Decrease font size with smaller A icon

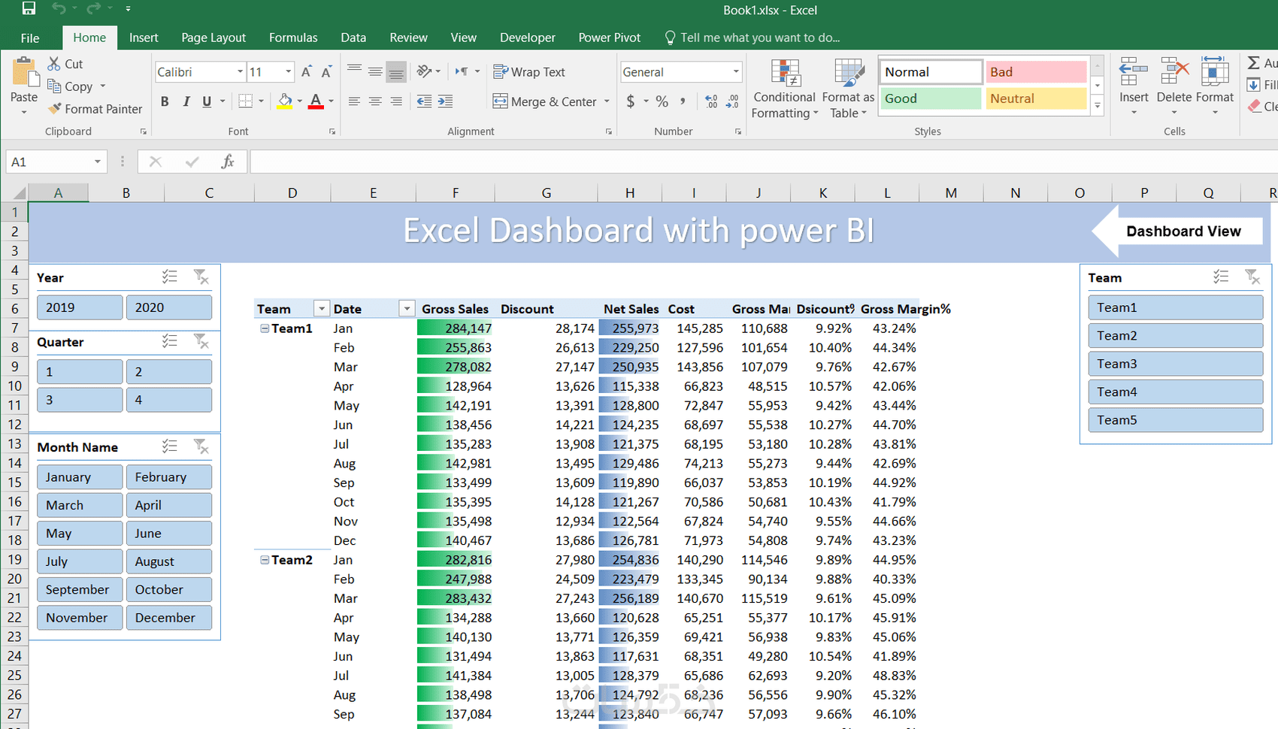point(326,72)
